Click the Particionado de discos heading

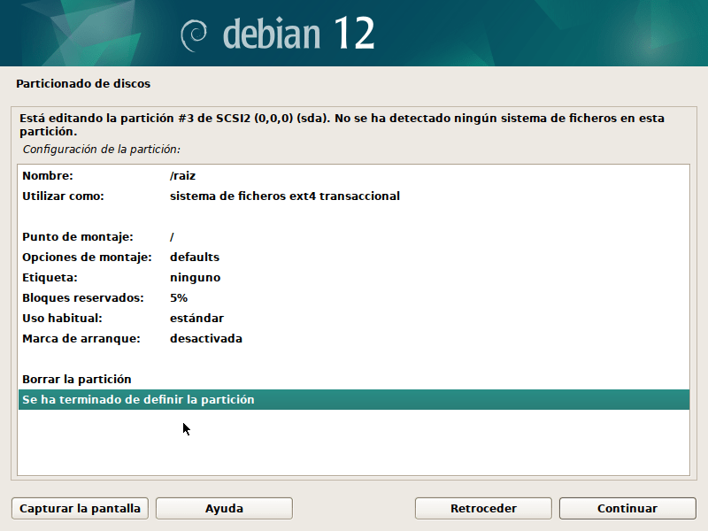(x=83, y=83)
